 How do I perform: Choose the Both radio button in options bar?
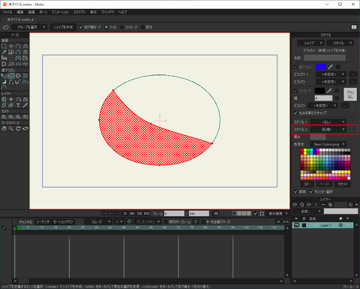(142, 27)
